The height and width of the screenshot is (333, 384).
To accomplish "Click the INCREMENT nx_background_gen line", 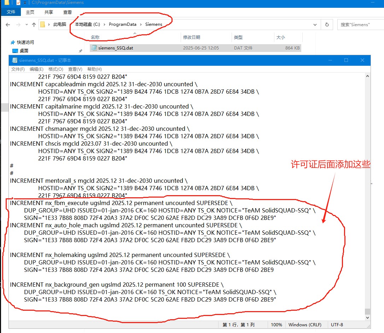I will point(117,285).
